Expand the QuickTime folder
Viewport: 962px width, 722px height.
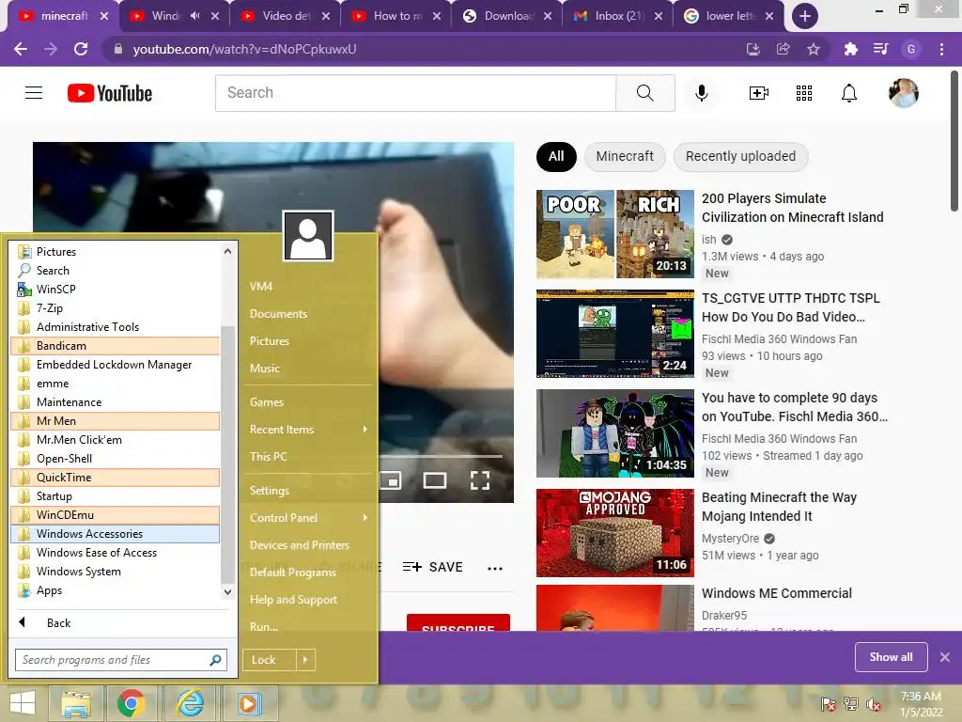[x=116, y=477]
